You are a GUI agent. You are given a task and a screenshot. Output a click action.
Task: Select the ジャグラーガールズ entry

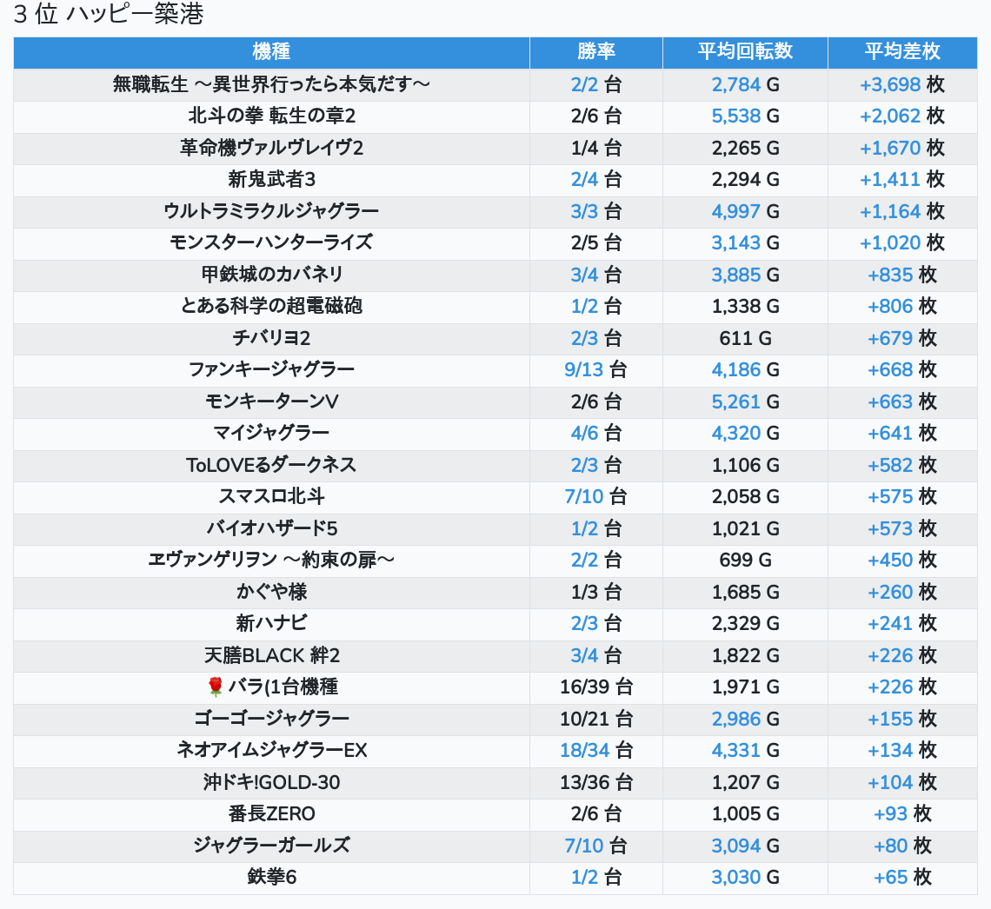point(271,846)
